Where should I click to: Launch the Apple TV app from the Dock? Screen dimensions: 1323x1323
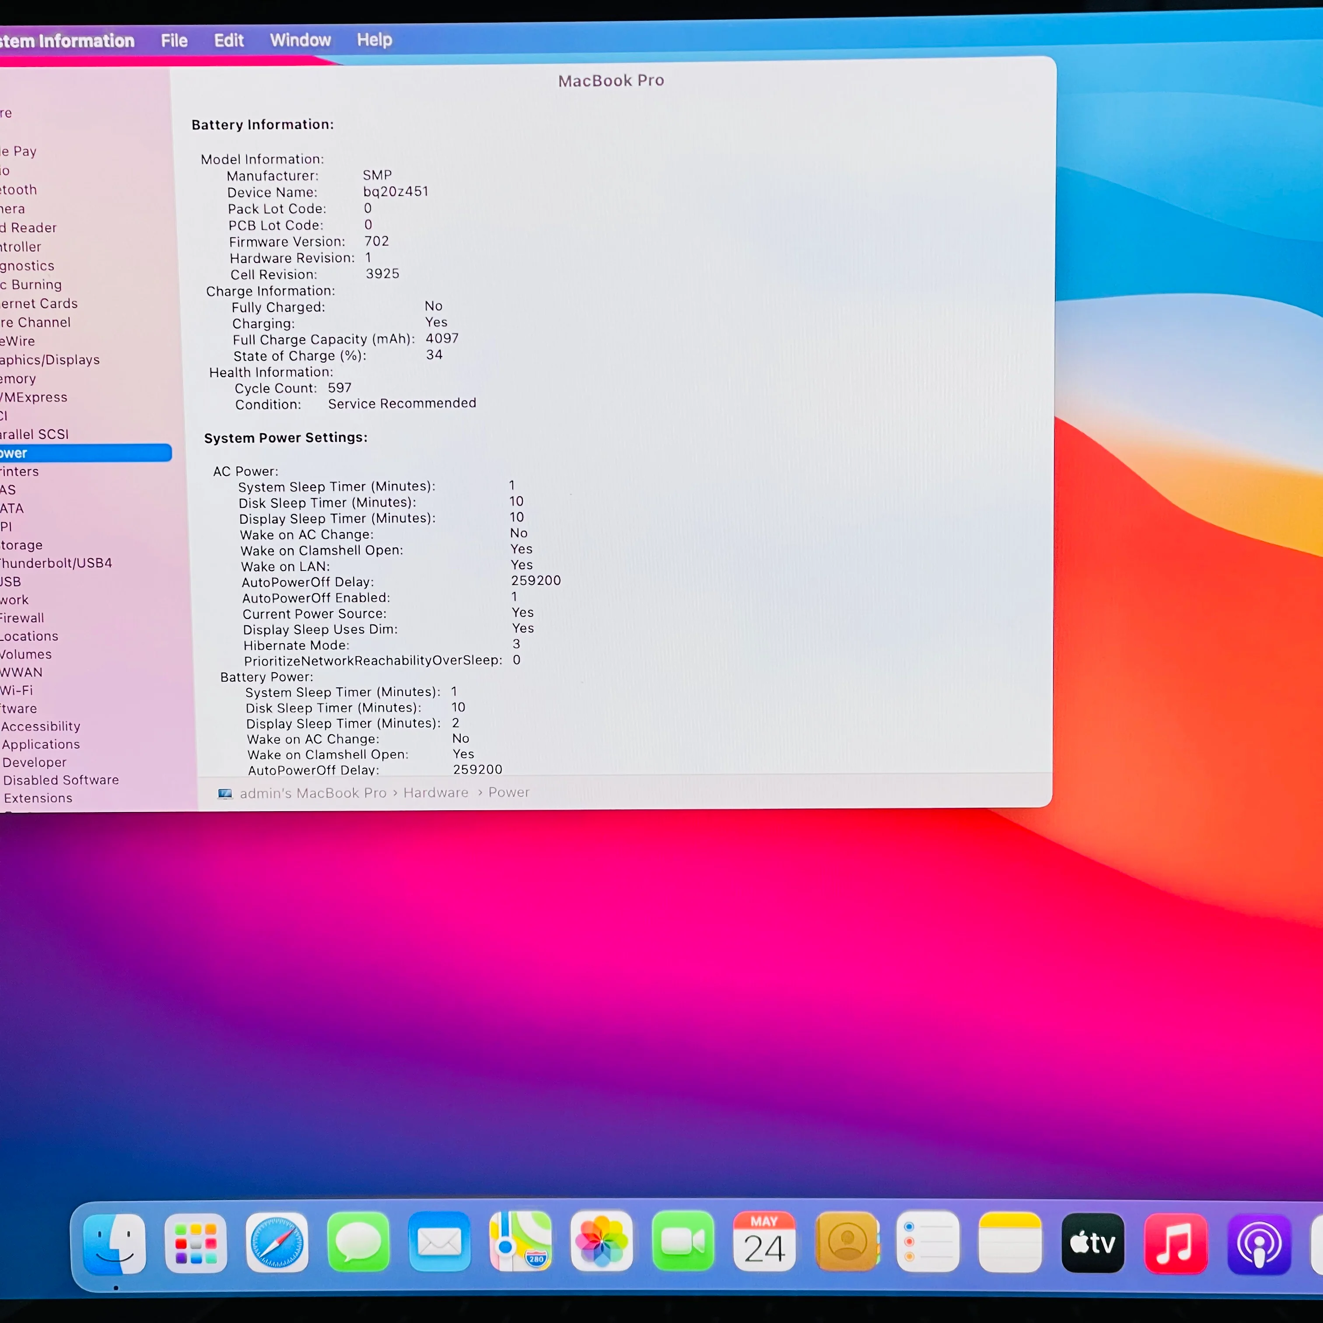click(x=1093, y=1243)
